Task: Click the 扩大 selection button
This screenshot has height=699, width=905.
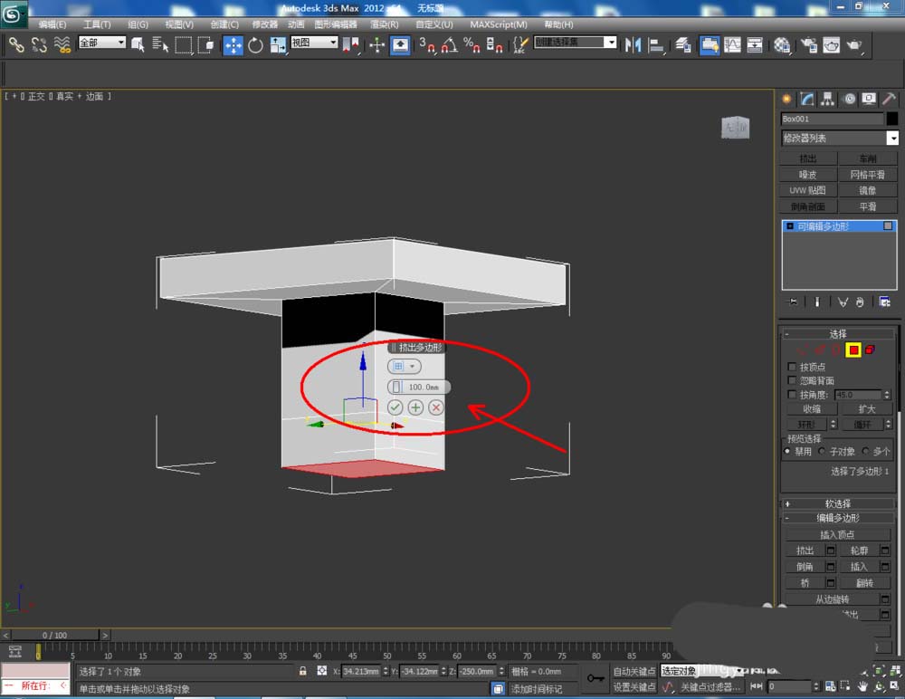Action: pyautogui.click(x=866, y=409)
